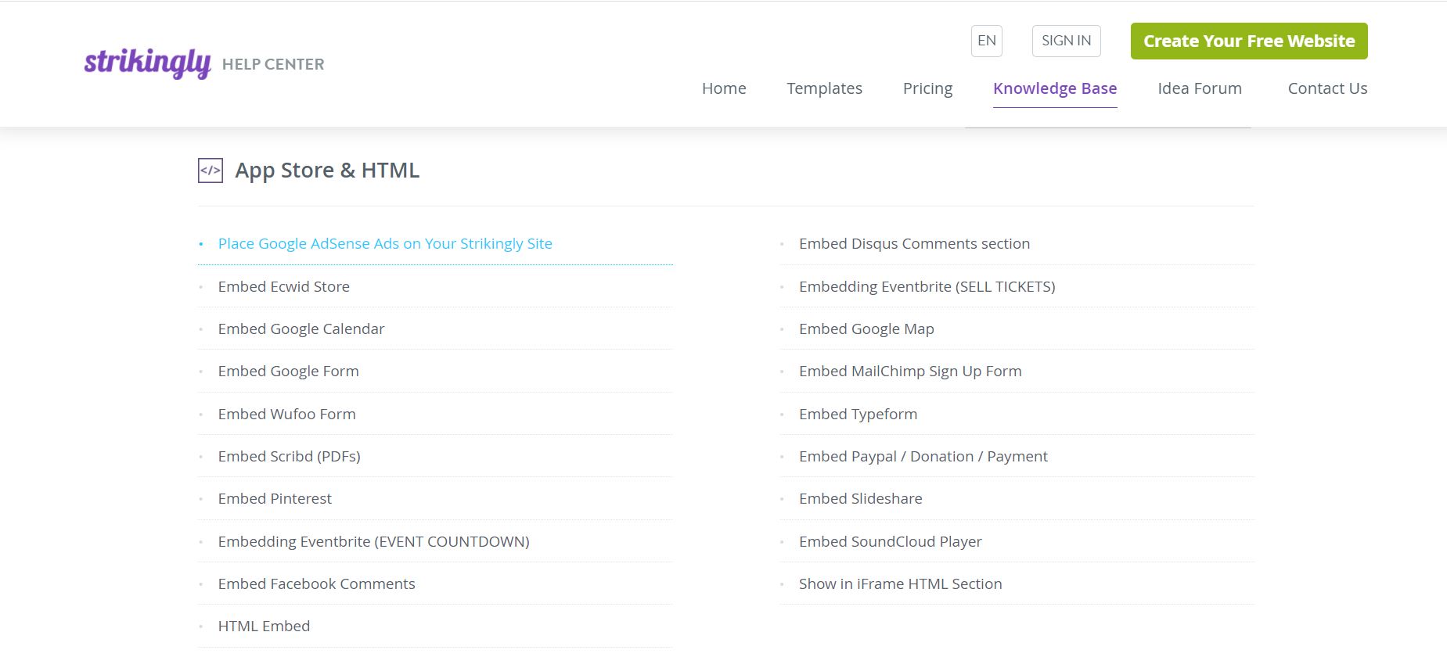The width and height of the screenshot is (1447, 657).
Task: Open Show in iFrame HTML Section article
Action: point(901,583)
